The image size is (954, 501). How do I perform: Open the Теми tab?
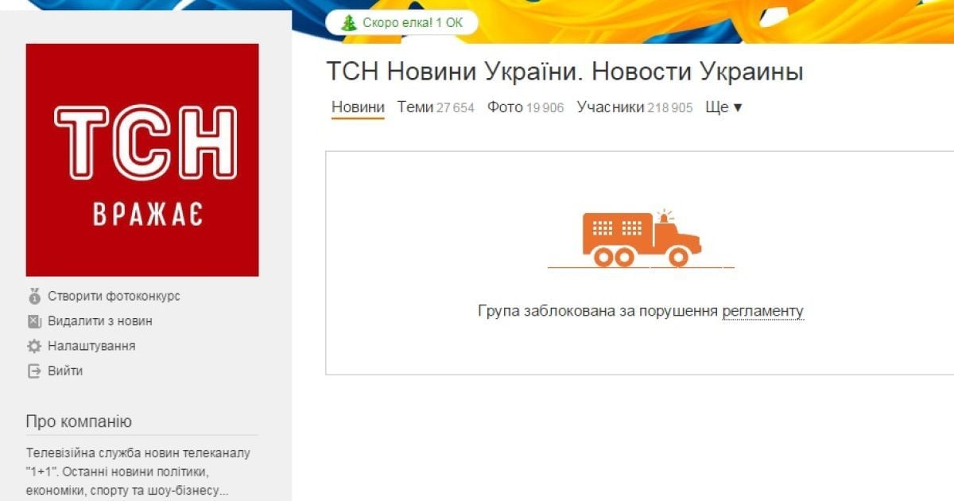[436, 107]
